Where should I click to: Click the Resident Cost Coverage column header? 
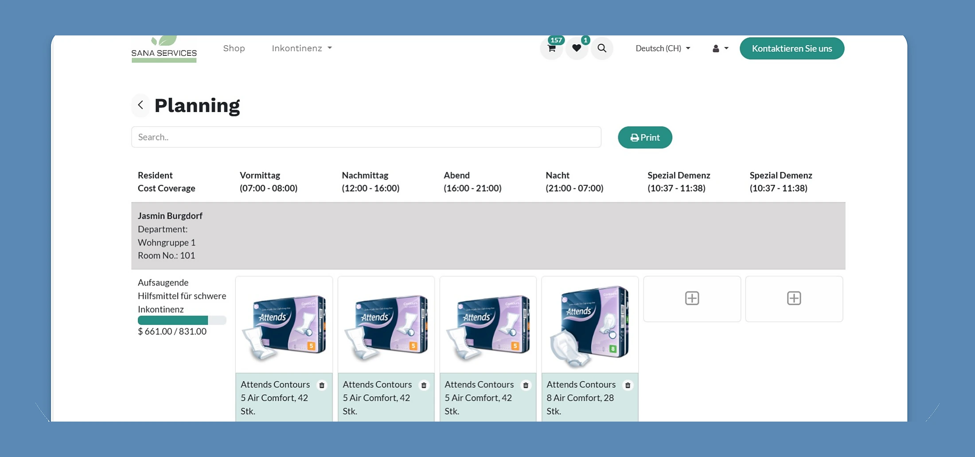[x=167, y=182]
